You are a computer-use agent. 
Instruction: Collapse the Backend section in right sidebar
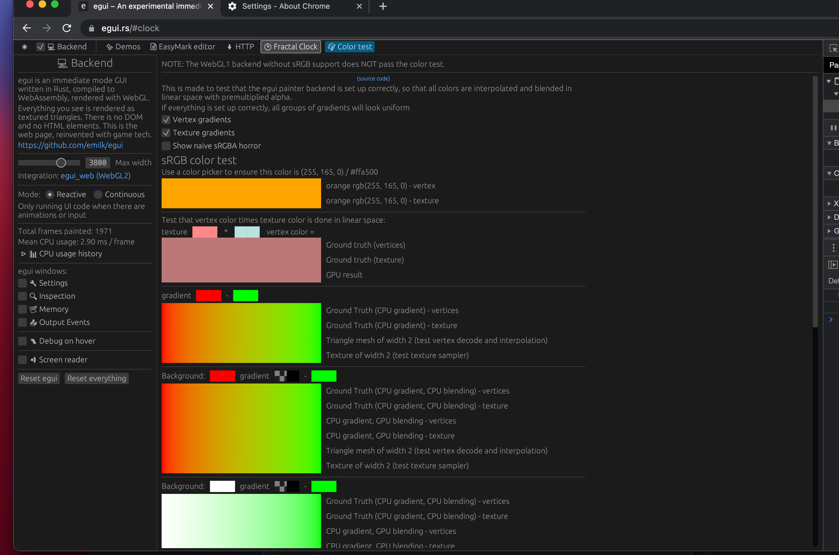point(830,143)
